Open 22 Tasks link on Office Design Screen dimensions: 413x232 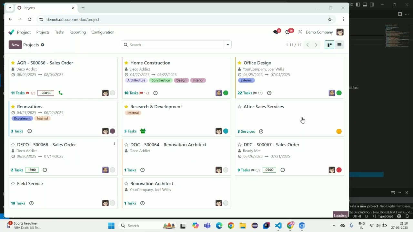tap(245, 93)
